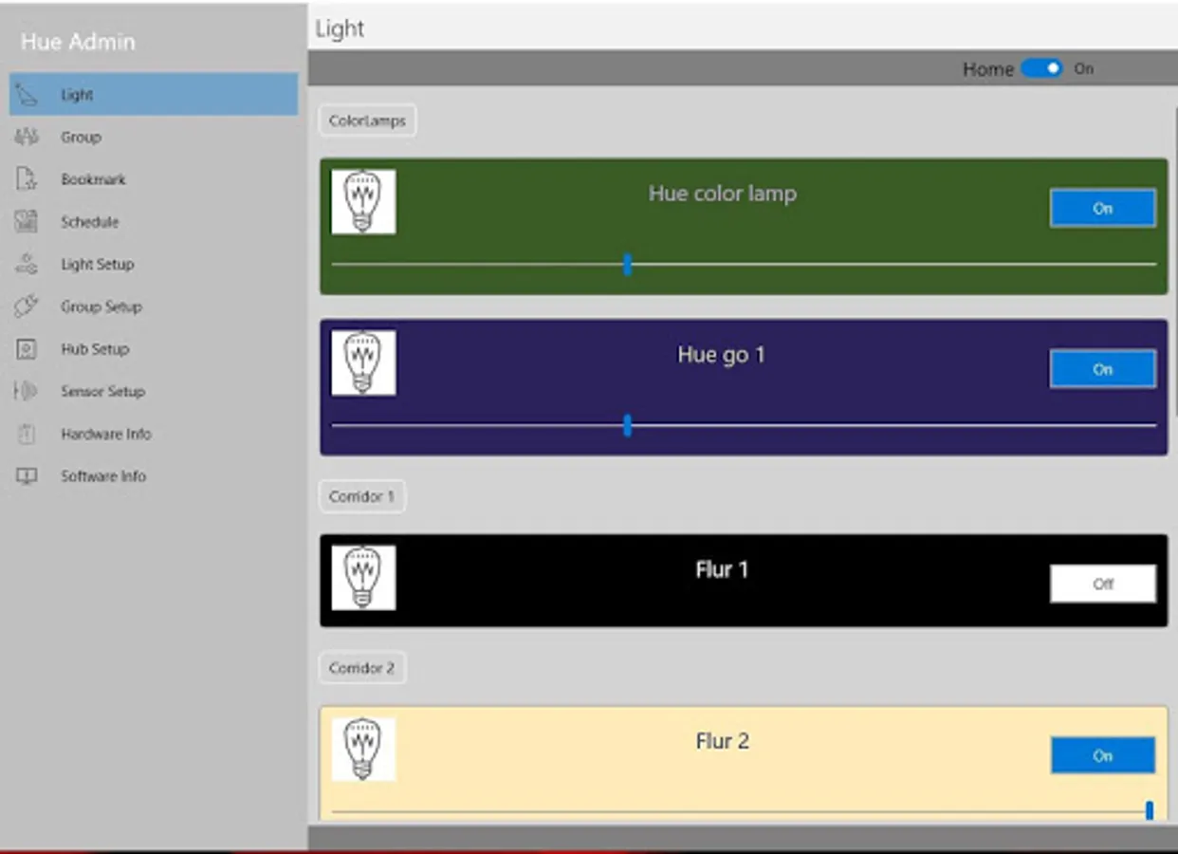Turn off Flur 2 with On button
1178x854 pixels.
[x=1102, y=755]
